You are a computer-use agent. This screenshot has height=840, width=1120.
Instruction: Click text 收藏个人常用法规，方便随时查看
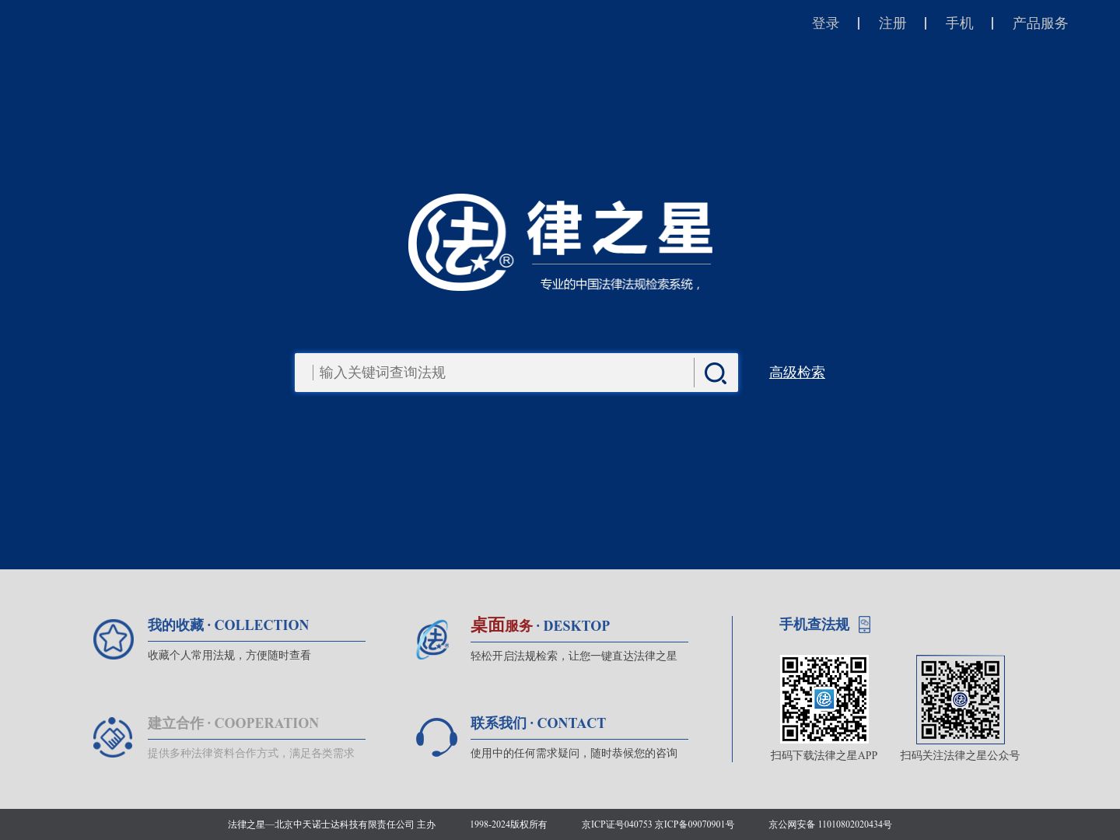click(x=229, y=656)
